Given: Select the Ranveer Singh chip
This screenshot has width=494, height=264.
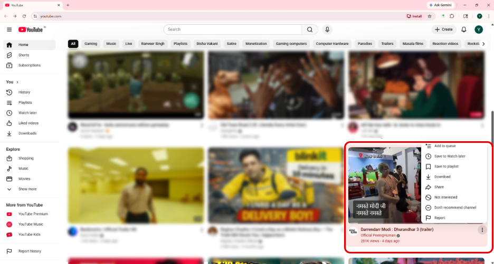Looking at the screenshot, I should (153, 44).
